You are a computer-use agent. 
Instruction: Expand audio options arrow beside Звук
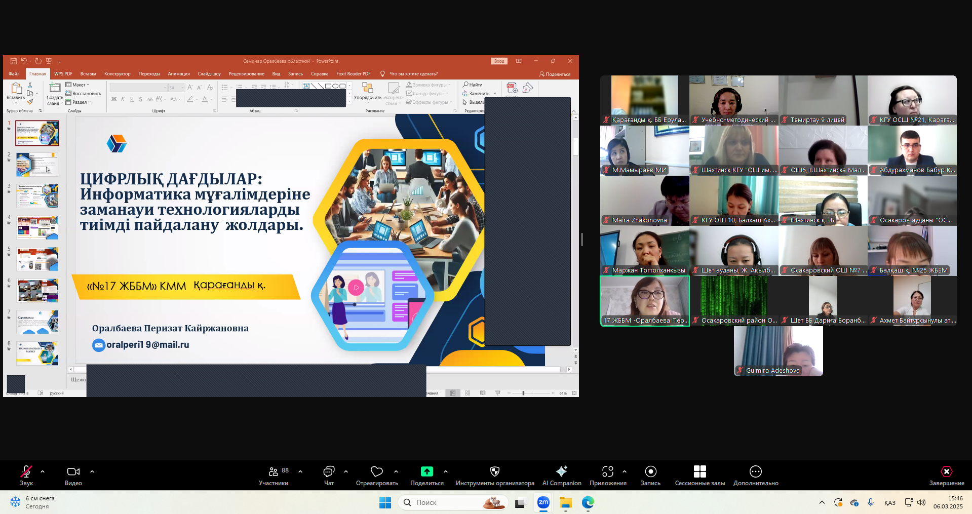tap(43, 471)
